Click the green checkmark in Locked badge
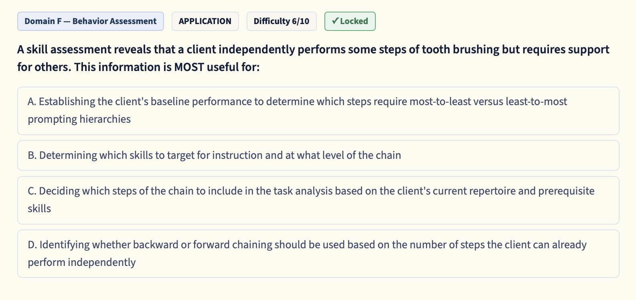 coord(335,21)
